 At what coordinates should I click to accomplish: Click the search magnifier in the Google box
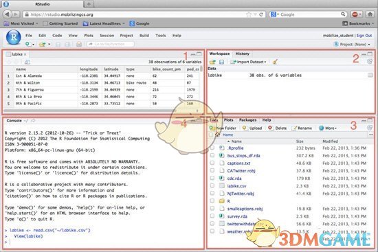[x=343, y=14]
